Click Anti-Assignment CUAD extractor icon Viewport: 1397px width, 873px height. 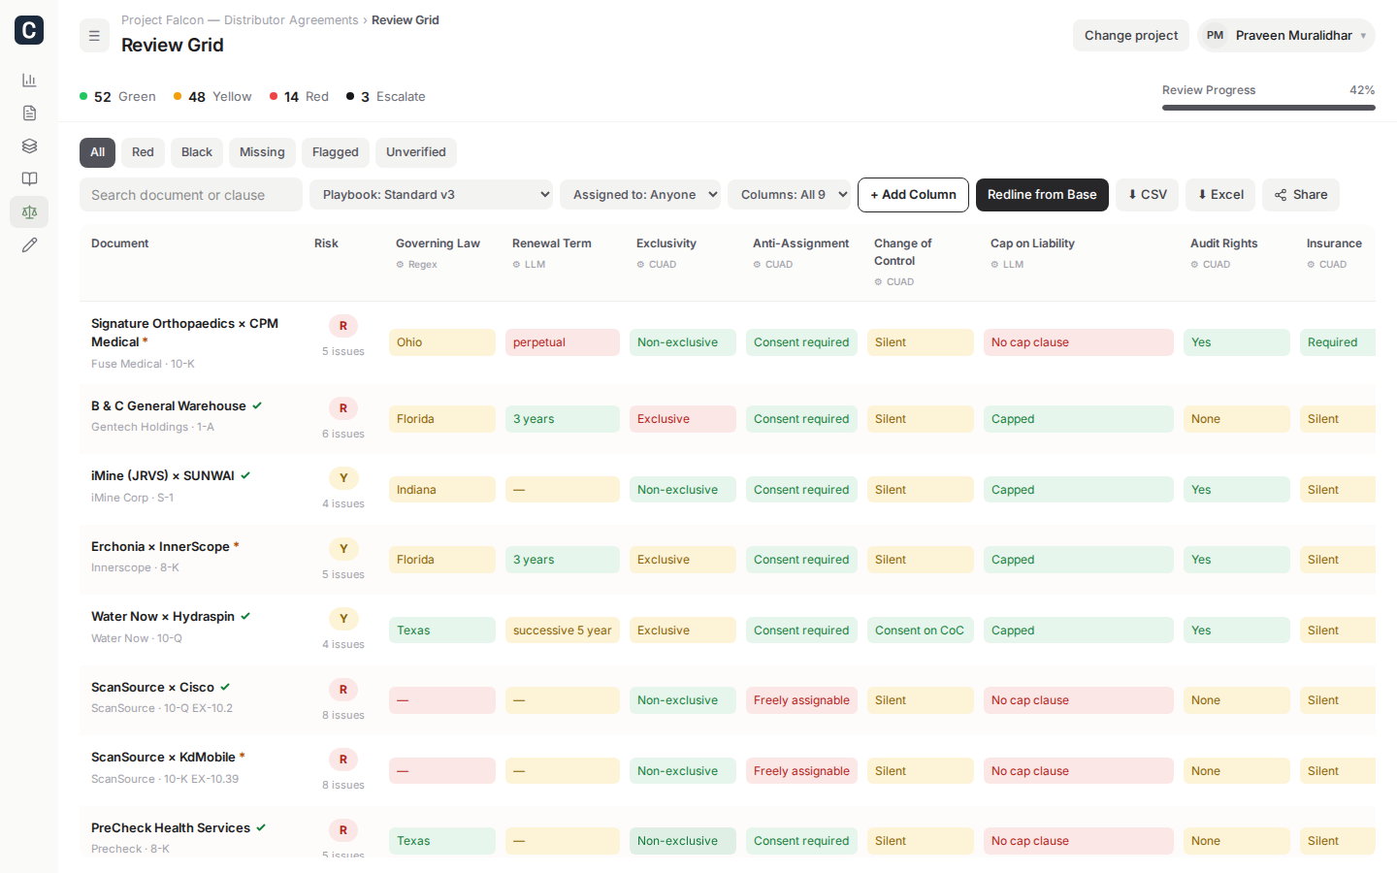coord(757,265)
